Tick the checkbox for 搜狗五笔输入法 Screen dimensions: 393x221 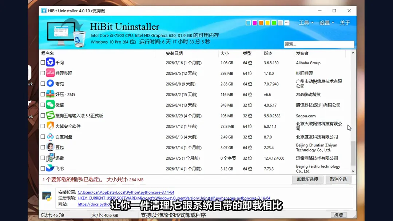(43, 116)
